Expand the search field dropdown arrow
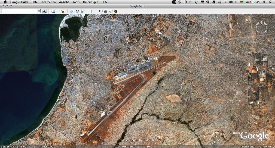Image resolution: width=275 pixels, height=148 pixels. pos(39,11)
